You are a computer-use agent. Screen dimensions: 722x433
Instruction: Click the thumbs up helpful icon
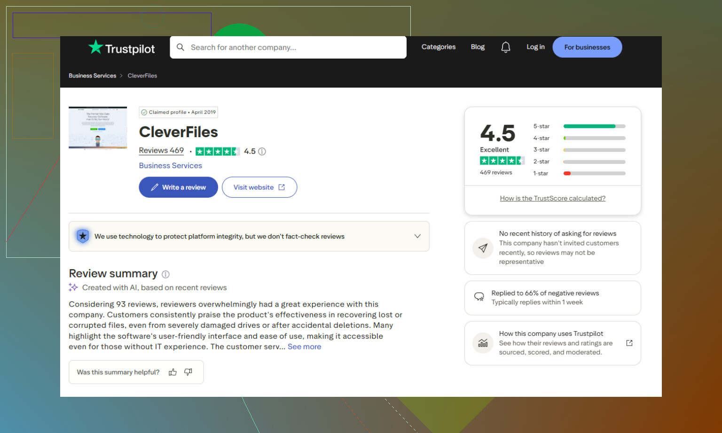tap(173, 372)
